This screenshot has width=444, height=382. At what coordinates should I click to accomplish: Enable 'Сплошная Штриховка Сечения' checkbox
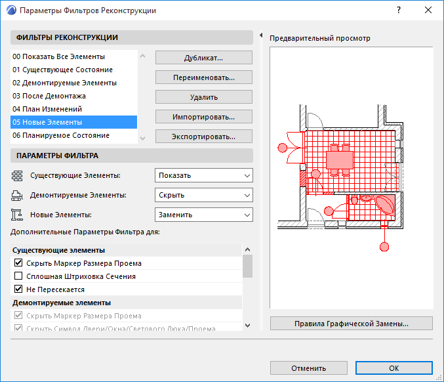[x=18, y=276]
